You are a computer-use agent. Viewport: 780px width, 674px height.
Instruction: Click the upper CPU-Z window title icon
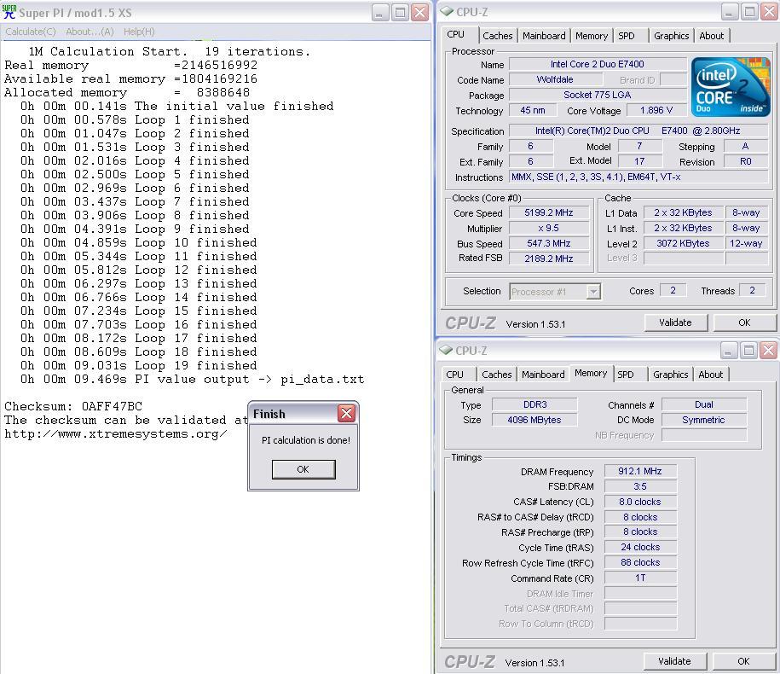pos(447,11)
